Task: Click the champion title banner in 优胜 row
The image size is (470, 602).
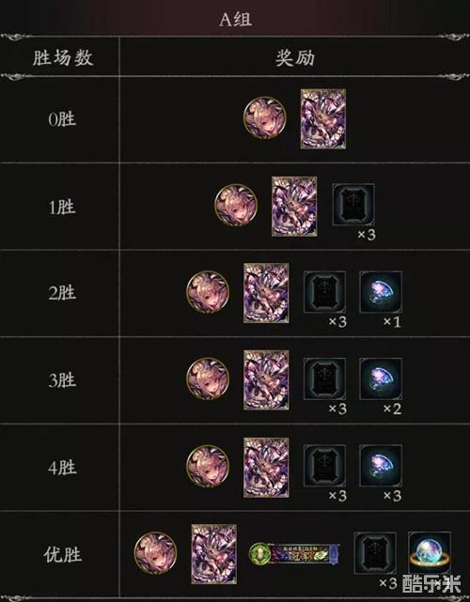Action: click(x=294, y=553)
